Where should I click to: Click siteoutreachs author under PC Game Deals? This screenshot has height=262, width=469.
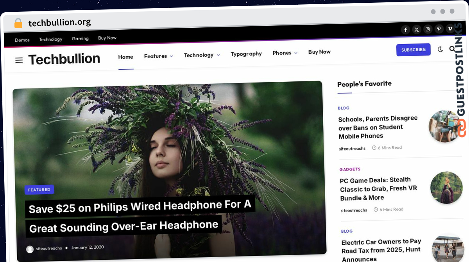pyautogui.click(x=354, y=210)
